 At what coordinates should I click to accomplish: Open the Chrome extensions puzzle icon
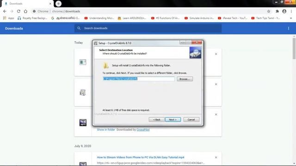click(x=277, y=11)
